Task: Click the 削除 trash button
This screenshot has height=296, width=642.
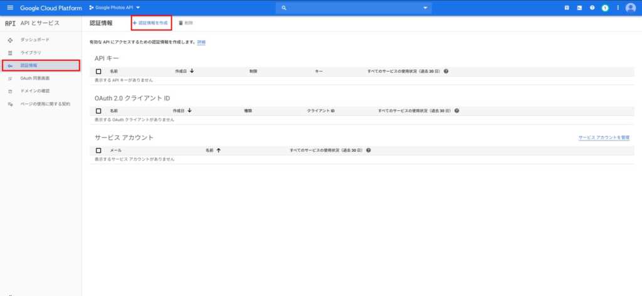Action: (x=186, y=23)
